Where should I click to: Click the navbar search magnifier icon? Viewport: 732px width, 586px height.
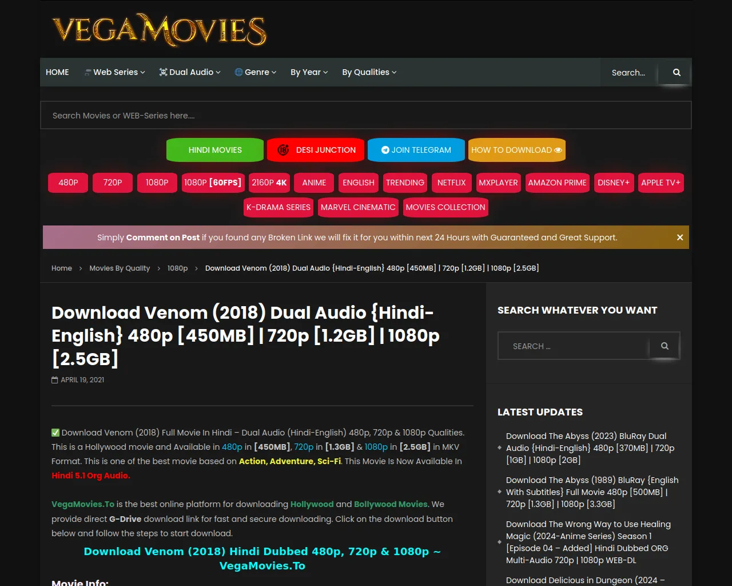(x=677, y=72)
